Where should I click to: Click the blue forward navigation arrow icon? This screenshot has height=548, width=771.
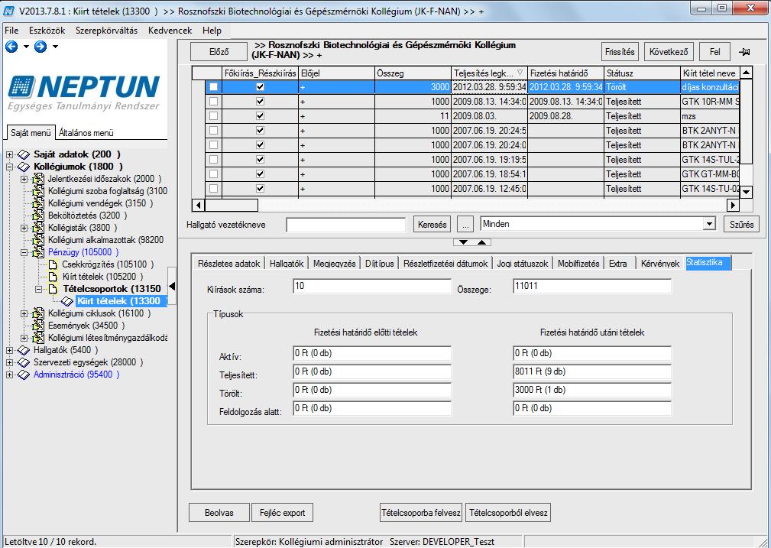point(40,47)
